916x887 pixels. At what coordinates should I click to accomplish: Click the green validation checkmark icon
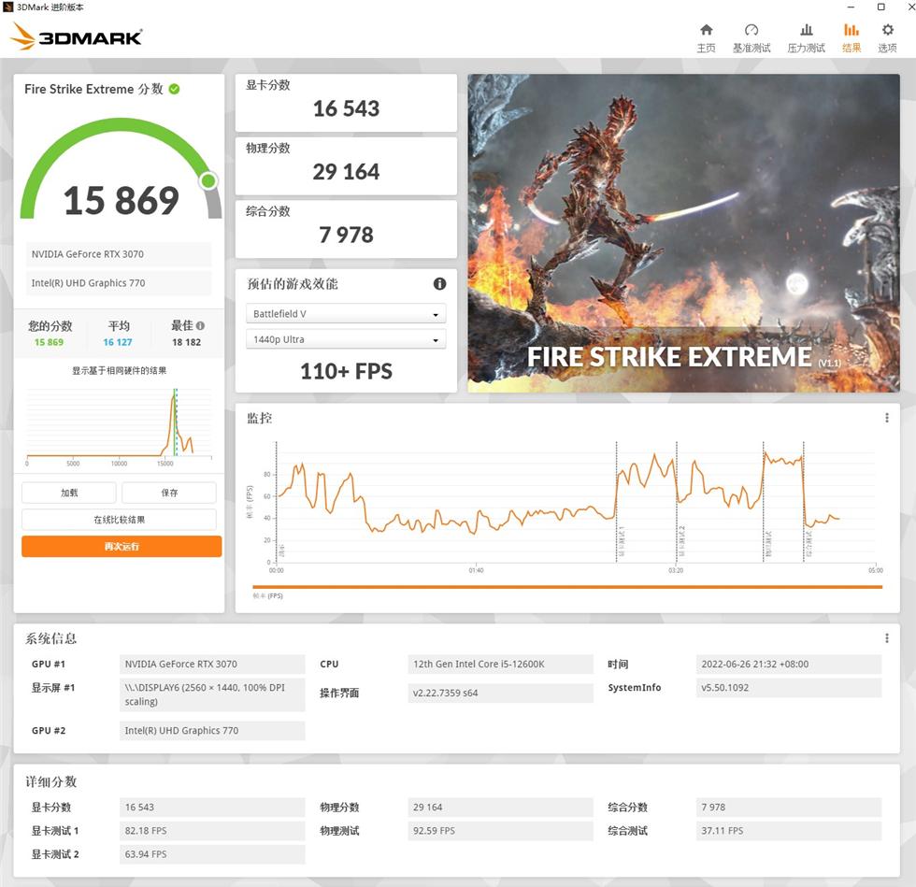tap(174, 89)
